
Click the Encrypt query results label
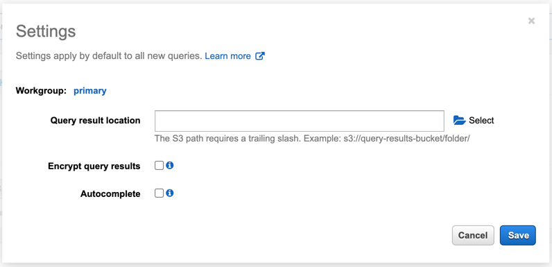(94, 166)
